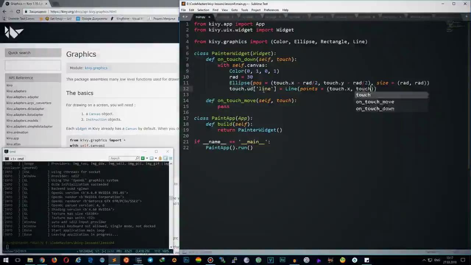Launch Chrome from the taskbar
The height and width of the screenshot is (265, 471).
(42, 260)
